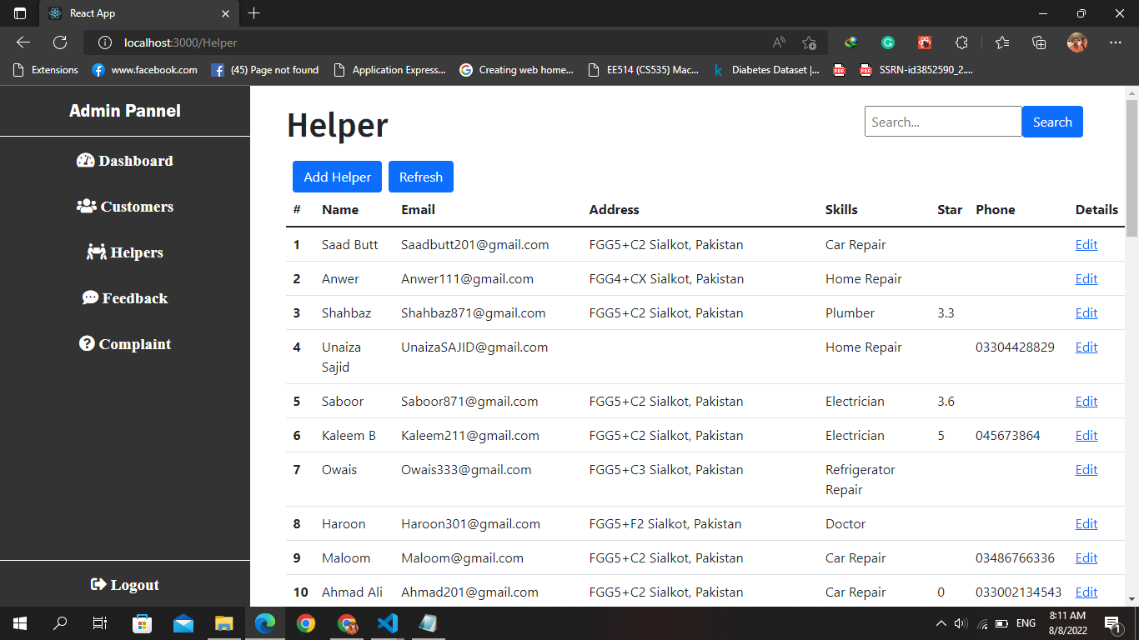
Task: Go to Dashboard in the admin sidebar
Action: click(x=125, y=161)
